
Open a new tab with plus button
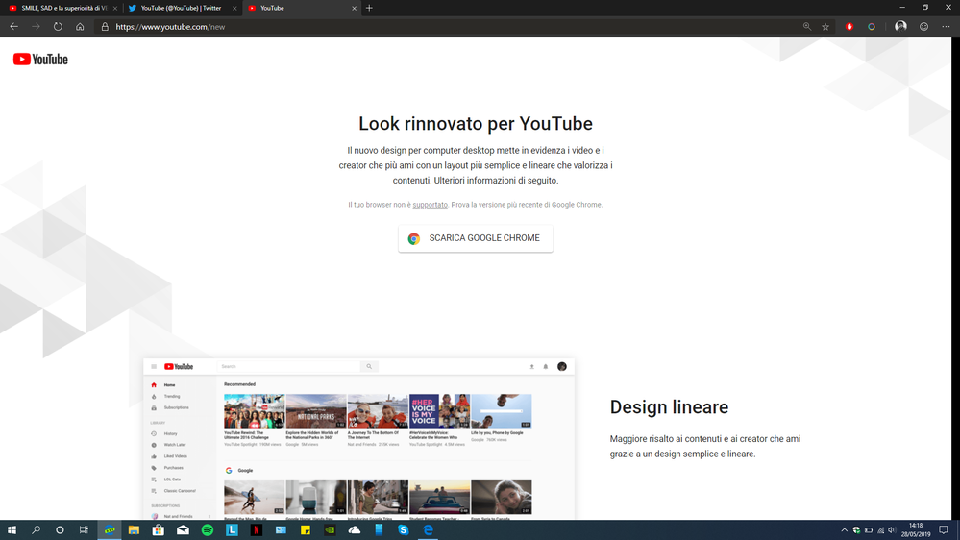pyautogui.click(x=369, y=8)
